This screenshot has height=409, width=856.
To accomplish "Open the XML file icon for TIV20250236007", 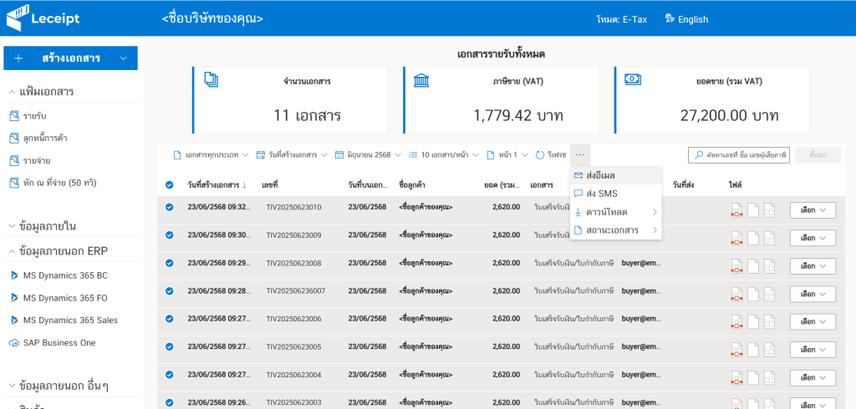I will pos(769,294).
